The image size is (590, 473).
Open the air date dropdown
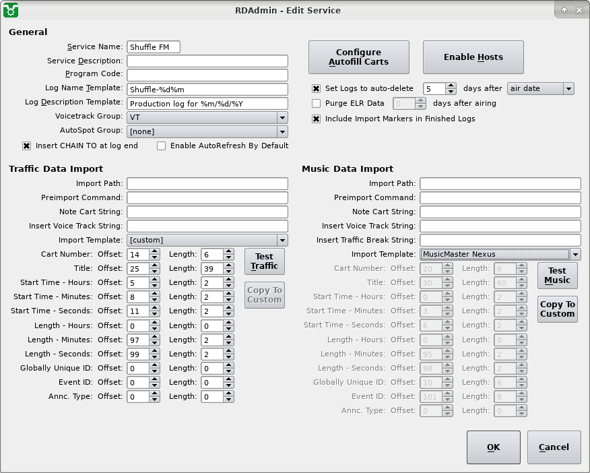point(540,89)
